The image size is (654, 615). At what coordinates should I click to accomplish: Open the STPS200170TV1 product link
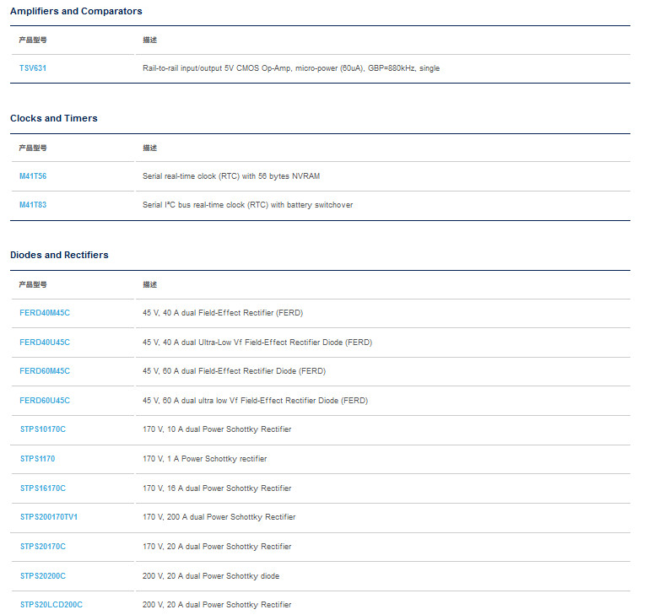pyautogui.click(x=49, y=517)
